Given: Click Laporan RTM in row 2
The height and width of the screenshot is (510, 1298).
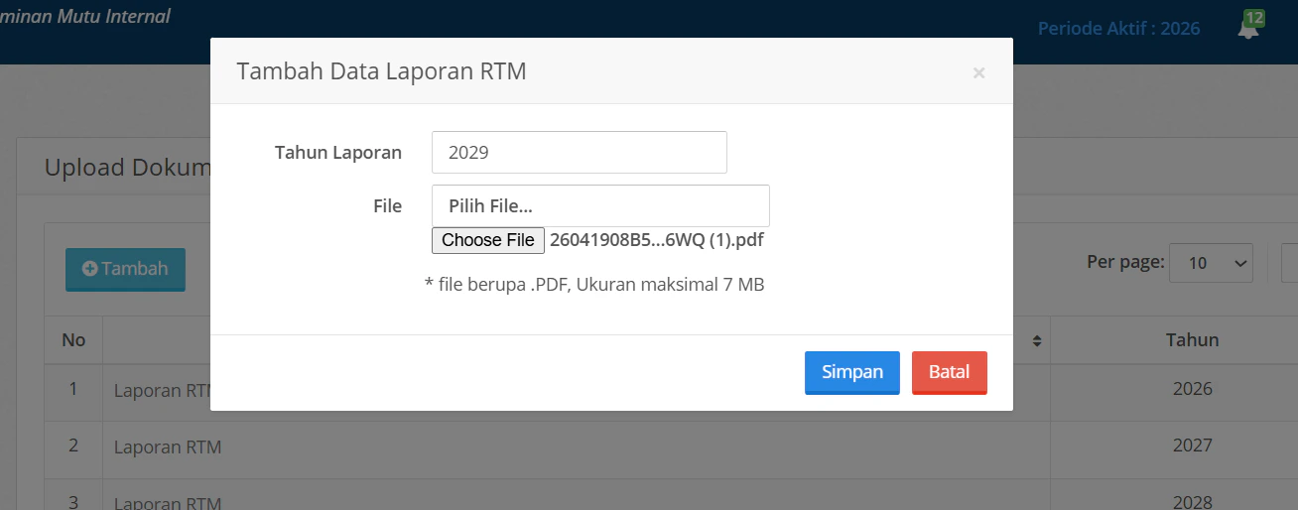Looking at the screenshot, I should pos(168,447).
